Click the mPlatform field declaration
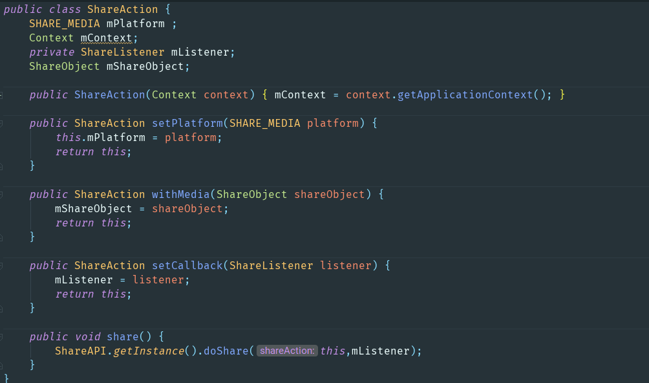649x383 pixels. [135, 23]
